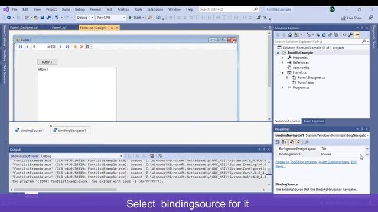
Task: Open the Extensions menu
Action: (155, 9)
